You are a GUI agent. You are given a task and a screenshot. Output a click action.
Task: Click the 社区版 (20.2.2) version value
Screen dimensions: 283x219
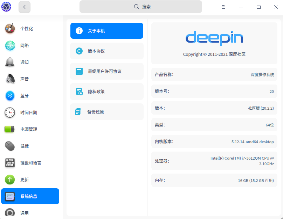(x=261, y=108)
